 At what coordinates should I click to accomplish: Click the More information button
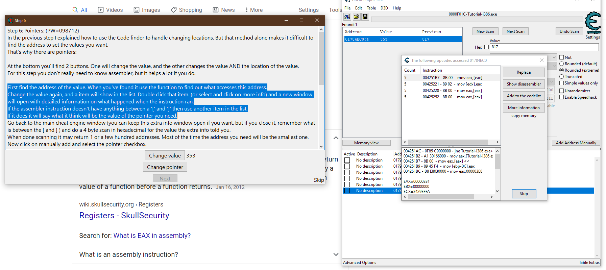tap(524, 108)
